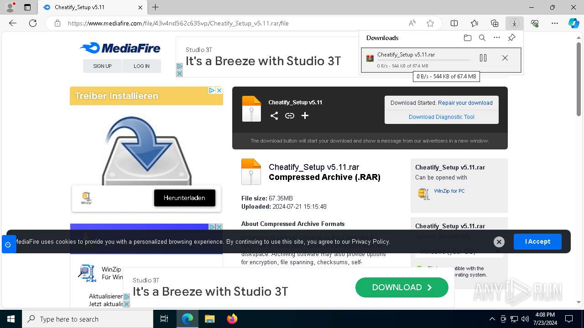This screenshot has width=584, height=328.
Task: Open the downloads folder icon in Downloads panel
Action: click(x=467, y=38)
